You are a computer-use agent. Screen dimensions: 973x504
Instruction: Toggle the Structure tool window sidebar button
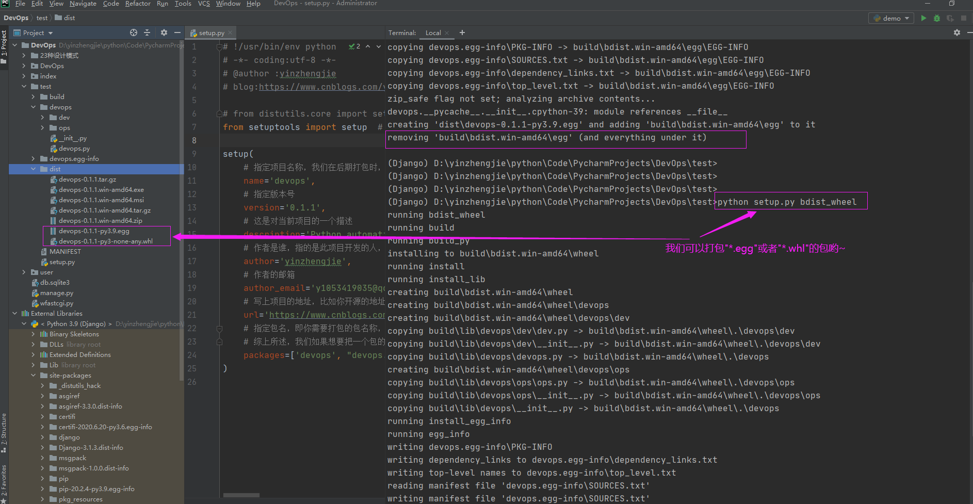pyautogui.click(x=4, y=428)
